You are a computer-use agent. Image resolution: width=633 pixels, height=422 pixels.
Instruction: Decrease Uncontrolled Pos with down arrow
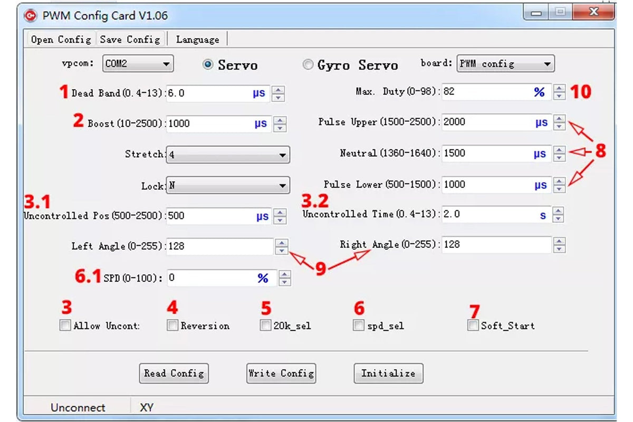point(280,220)
